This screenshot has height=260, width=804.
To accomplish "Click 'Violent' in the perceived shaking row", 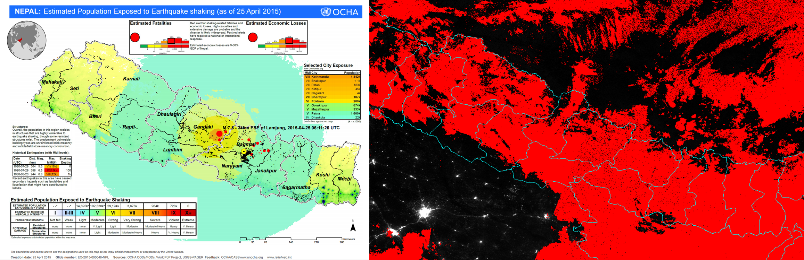I will (x=174, y=220).
